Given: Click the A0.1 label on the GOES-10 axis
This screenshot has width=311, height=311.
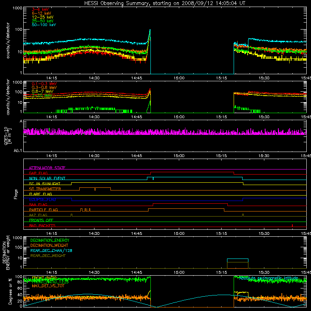Looking at the screenshot, I should click(18, 151).
